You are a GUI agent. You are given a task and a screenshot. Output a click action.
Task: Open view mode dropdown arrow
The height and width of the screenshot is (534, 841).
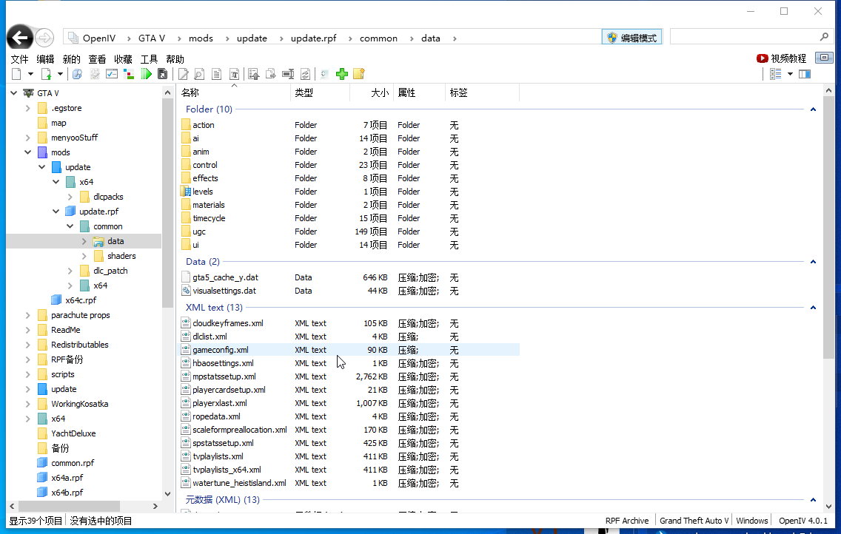click(790, 74)
